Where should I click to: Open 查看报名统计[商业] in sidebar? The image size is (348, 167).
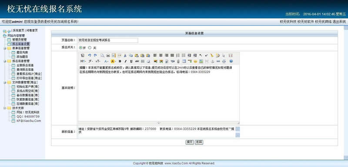pyautogui.click(x=29, y=74)
